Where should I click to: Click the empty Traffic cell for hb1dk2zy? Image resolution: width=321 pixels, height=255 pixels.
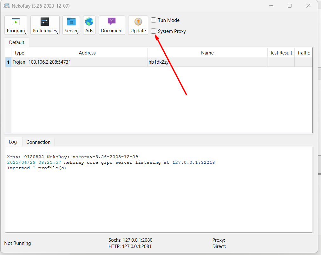pyautogui.click(x=303, y=62)
